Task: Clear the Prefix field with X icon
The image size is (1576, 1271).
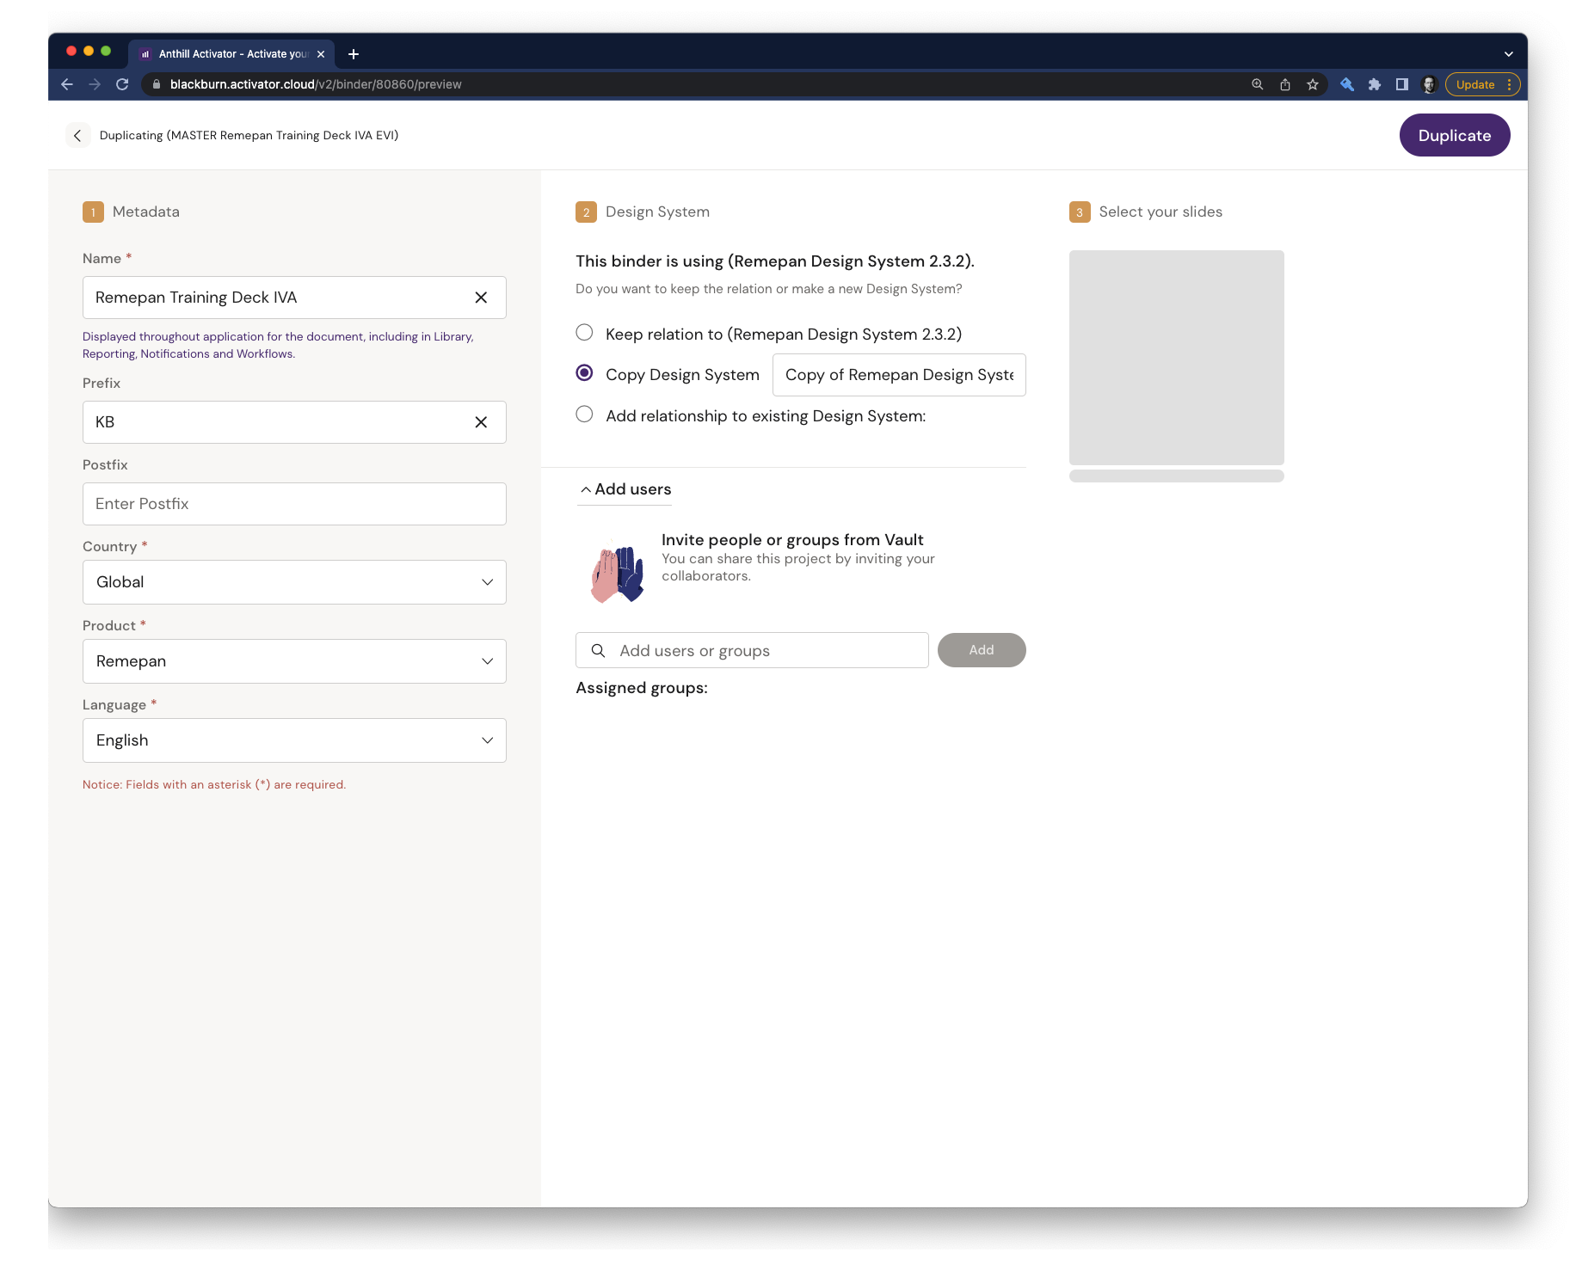Action: point(481,422)
